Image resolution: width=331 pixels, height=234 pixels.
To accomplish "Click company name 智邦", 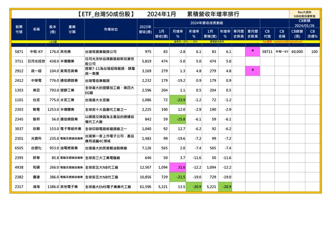I will click(x=36, y=119).
